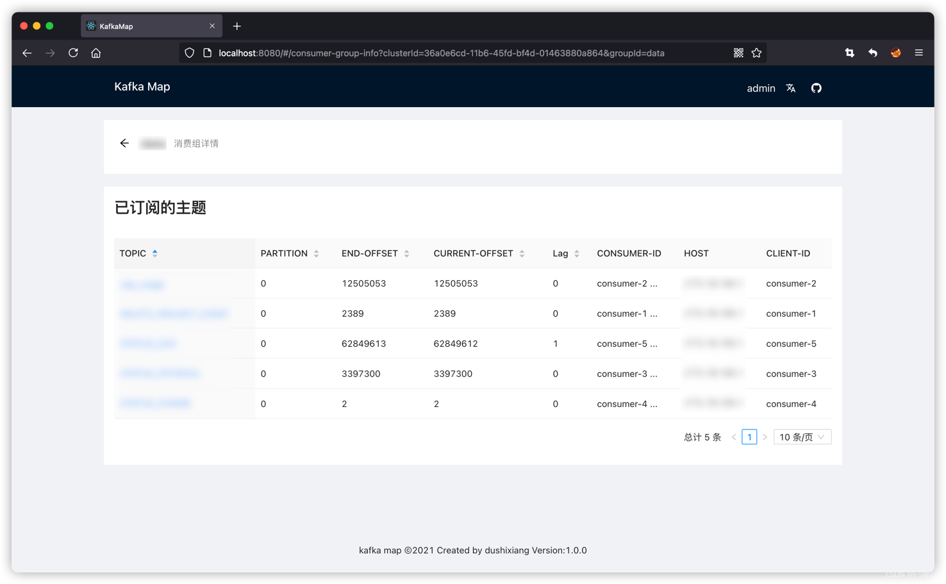Image resolution: width=946 pixels, height=584 pixels.
Task: Click the CONSUMER-ID column header
Action: 629,253
